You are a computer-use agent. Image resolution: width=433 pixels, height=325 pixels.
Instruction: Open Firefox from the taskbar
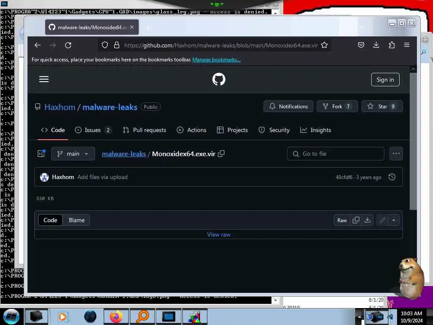click(x=116, y=317)
